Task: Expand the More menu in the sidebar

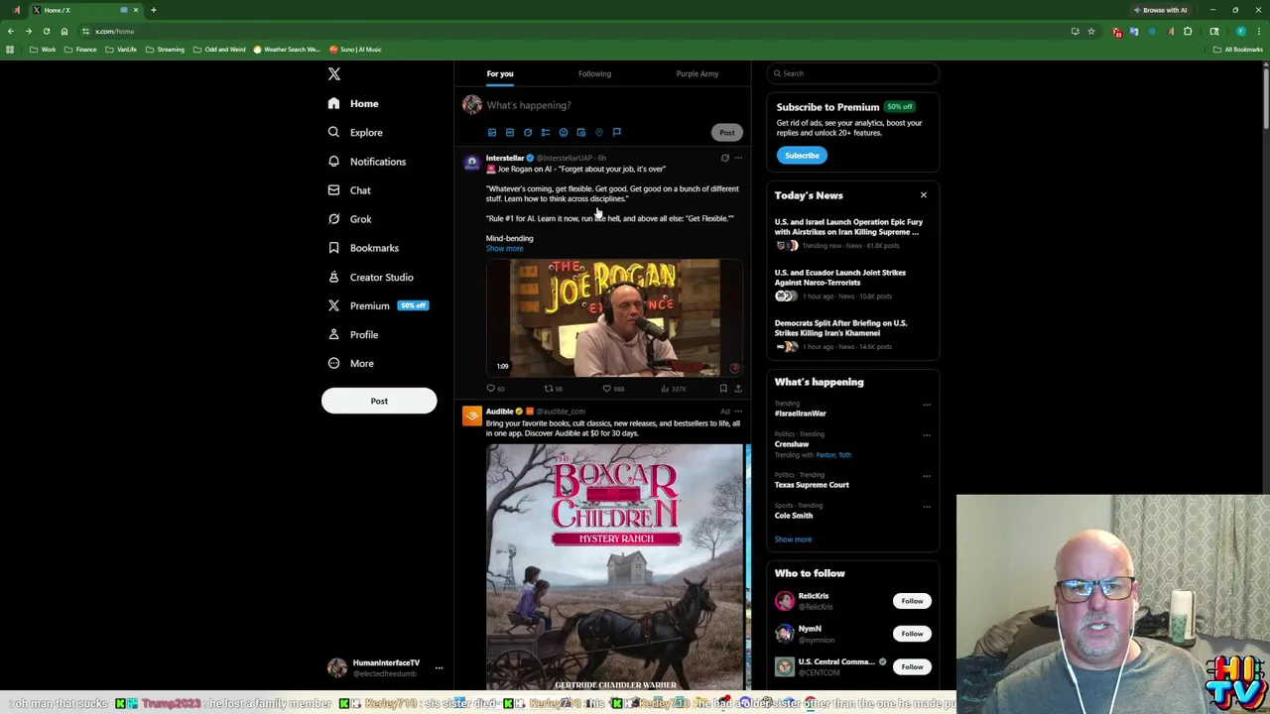Action: 351,363
